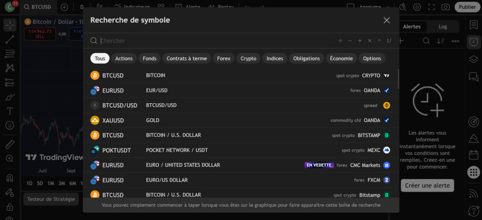Open chart settings hexagon icon
Image resolution: width=482 pixels, height=220 pixels.
[417, 7]
